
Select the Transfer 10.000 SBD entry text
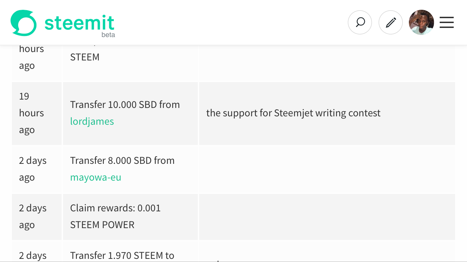125,105
